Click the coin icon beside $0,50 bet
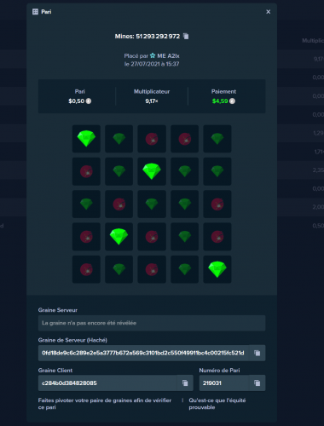Screen dimensions: 324x426 89,101
